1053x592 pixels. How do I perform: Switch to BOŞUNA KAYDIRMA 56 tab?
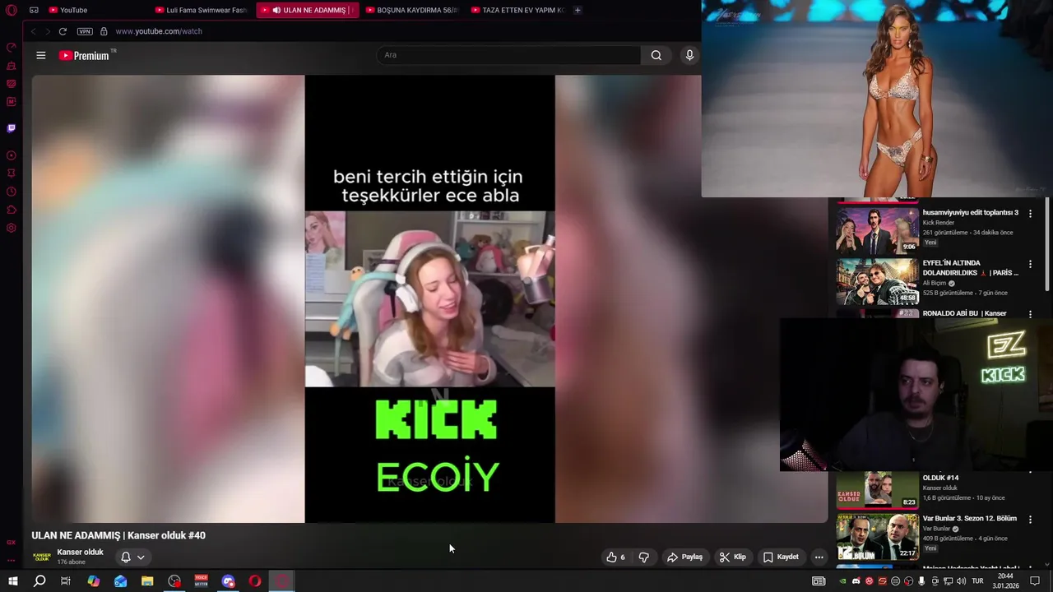[x=411, y=10]
